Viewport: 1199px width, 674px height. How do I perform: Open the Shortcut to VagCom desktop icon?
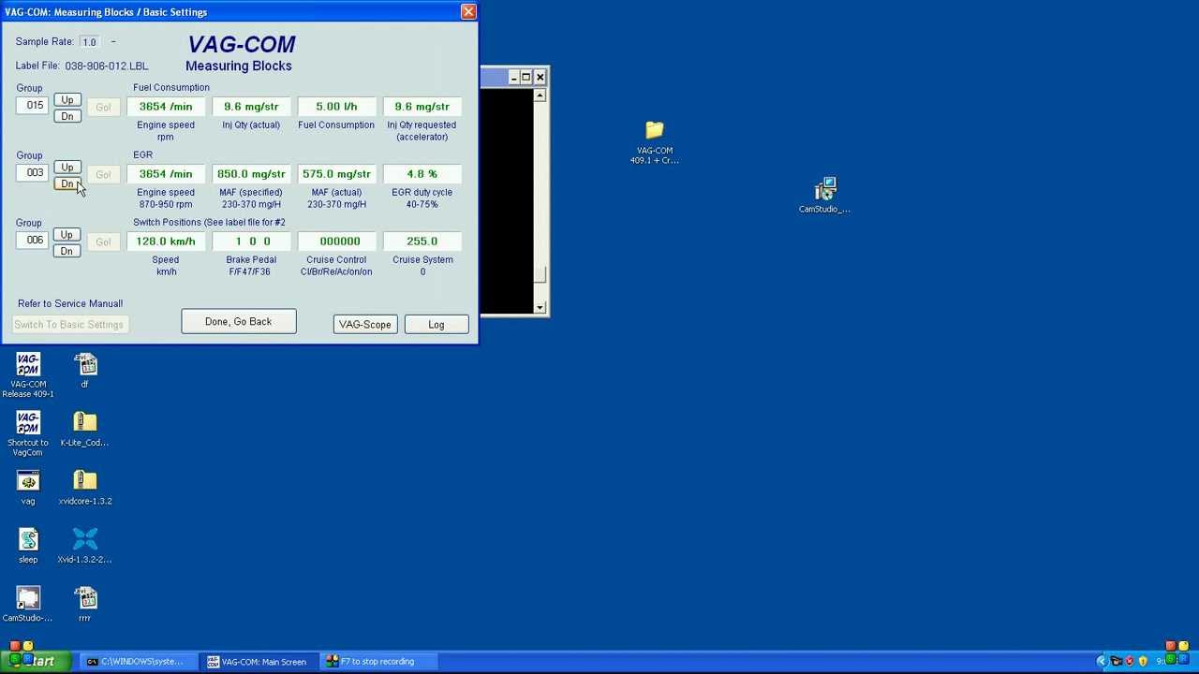28,433
